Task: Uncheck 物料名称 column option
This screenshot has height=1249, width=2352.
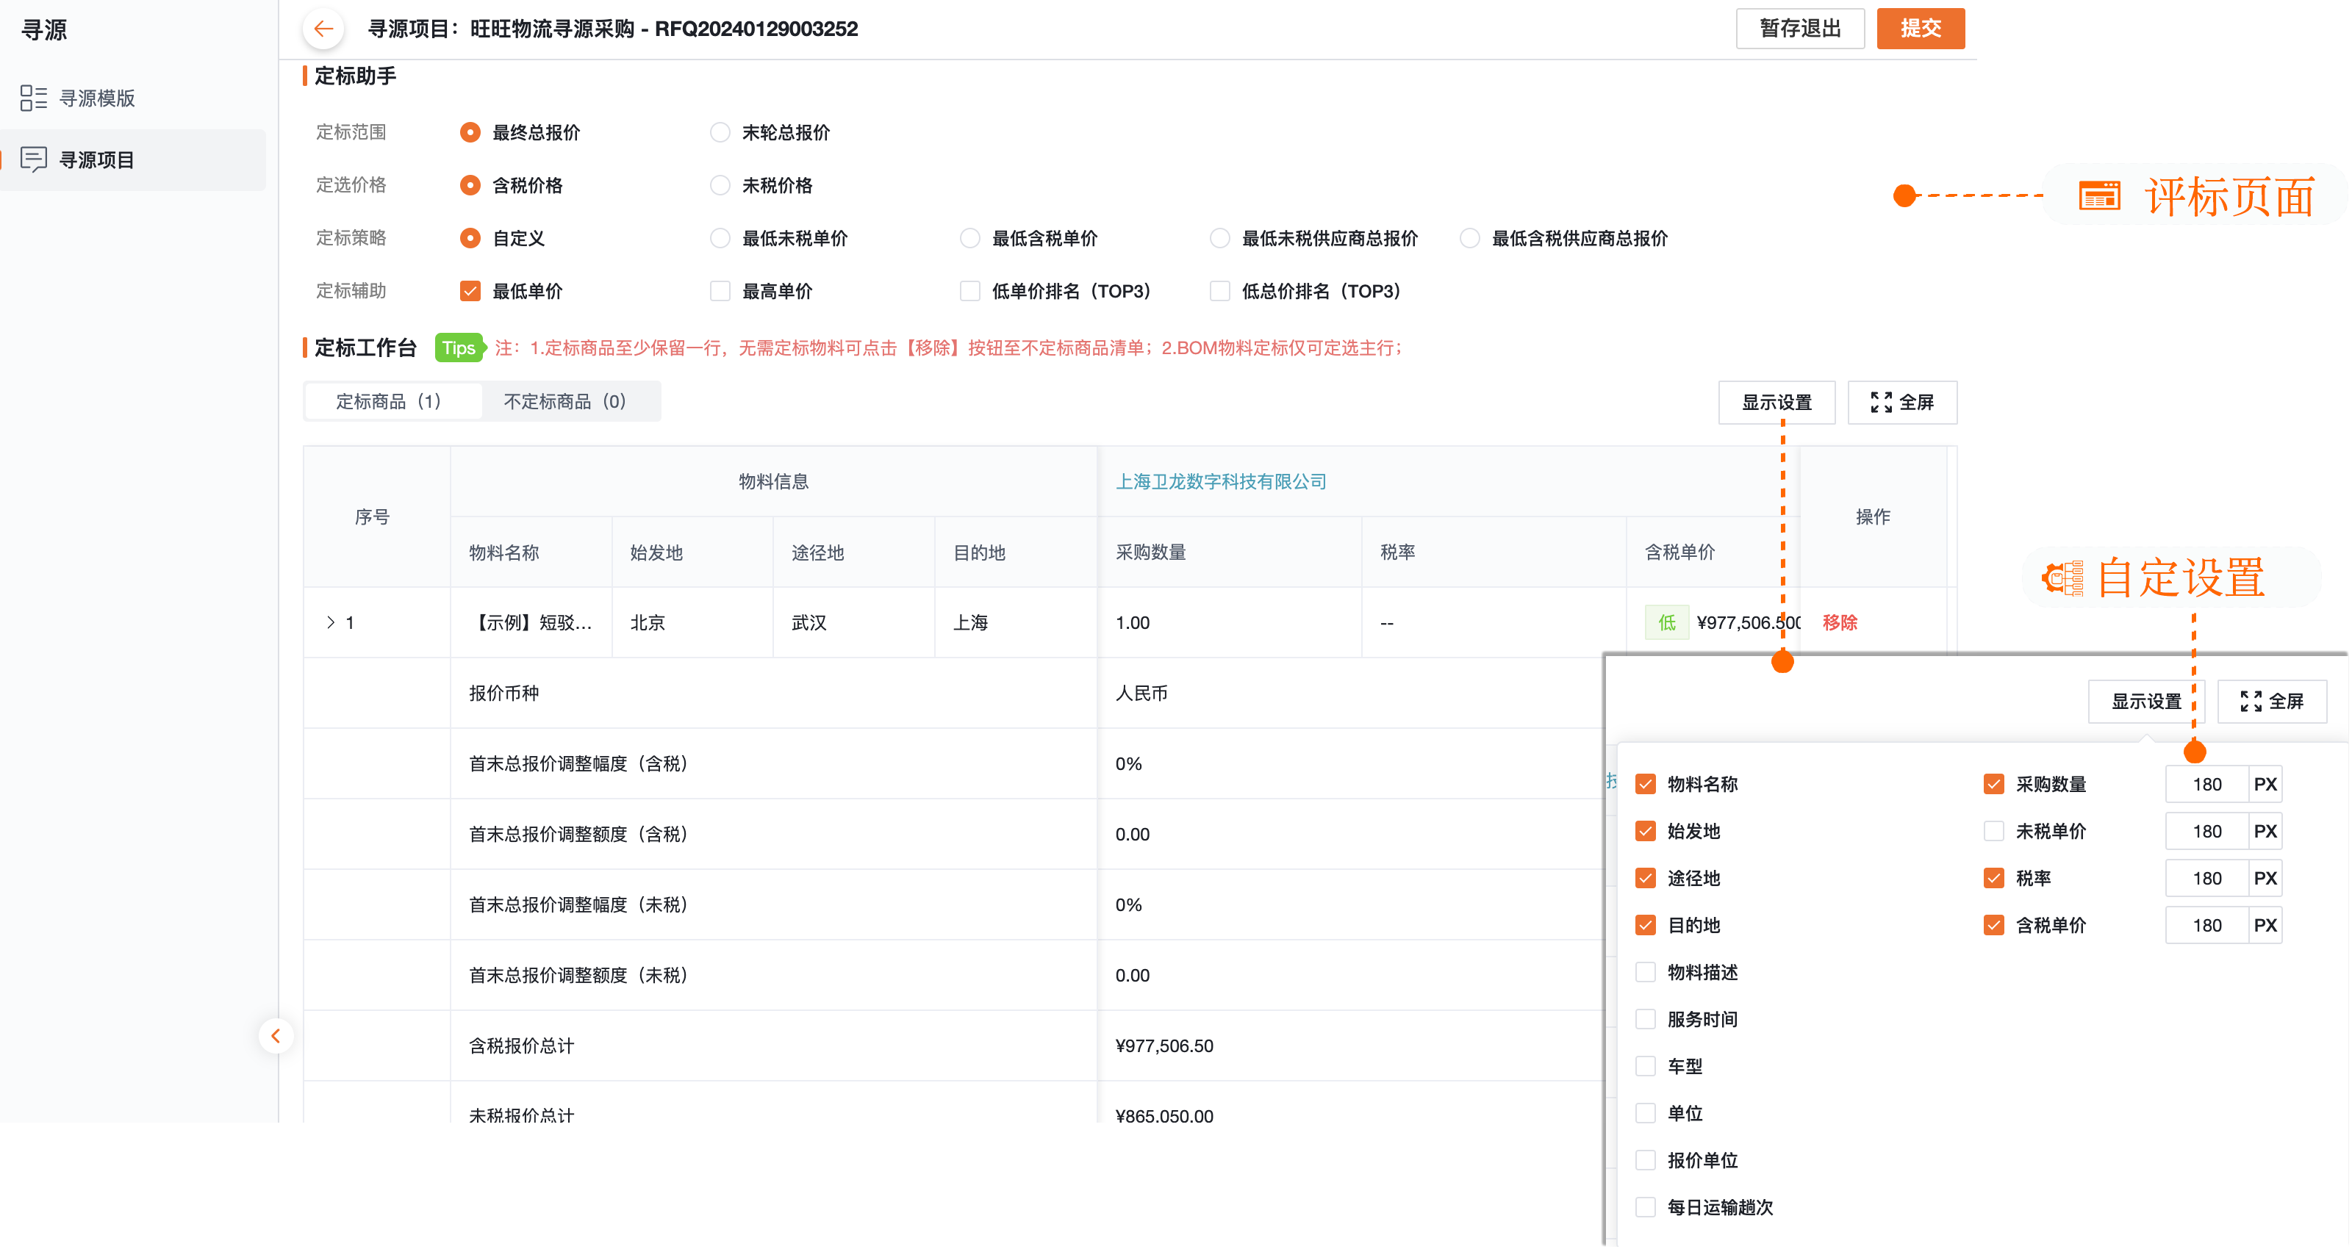Action: pyautogui.click(x=1646, y=784)
